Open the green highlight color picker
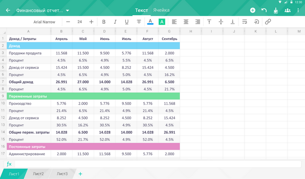305x179 pixels. (162, 22)
